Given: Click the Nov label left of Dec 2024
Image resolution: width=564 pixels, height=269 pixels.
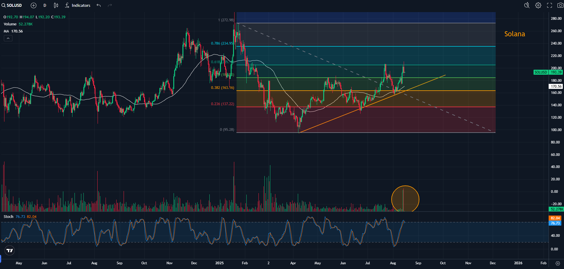Looking at the screenshot, I should (x=169, y=263).
